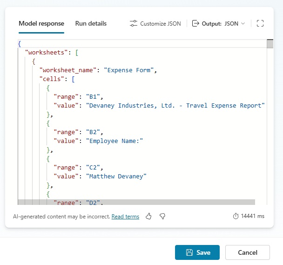Viewport: 283px width, 265px height.
Task: Click the Customize JSON sliders icon
Action: point(134,23)
